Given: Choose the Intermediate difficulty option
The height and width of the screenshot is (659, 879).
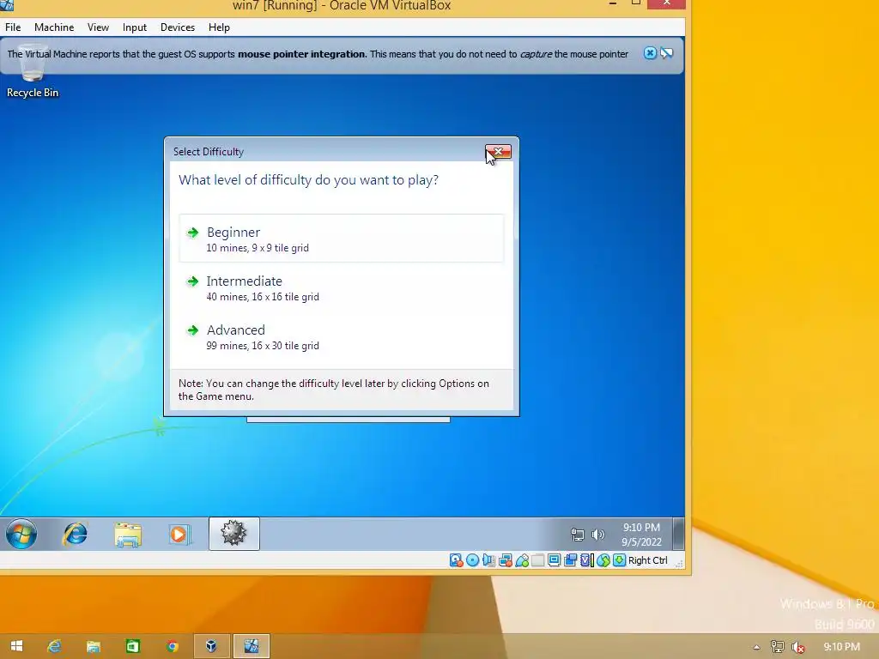Looking at the screenshot, I should tap(341, 287).
